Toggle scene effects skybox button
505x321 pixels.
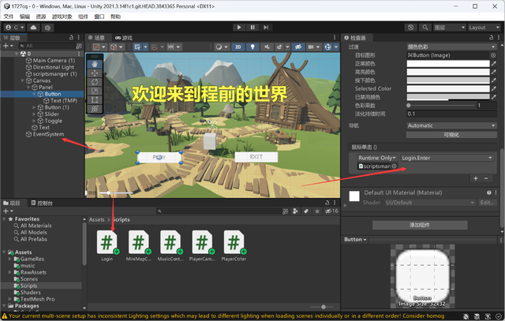[x=279, y=47]
